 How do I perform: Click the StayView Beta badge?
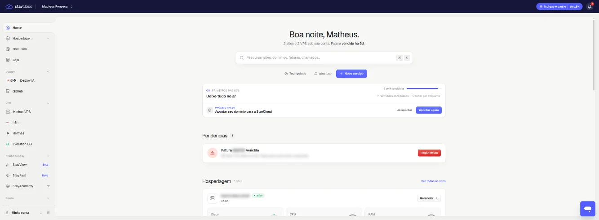(x=45, y=165)
